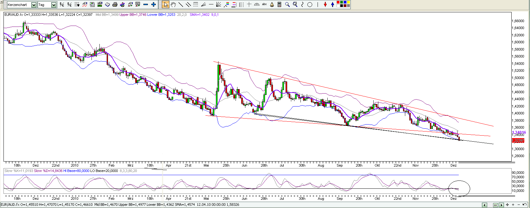This screenshot has height=208, width=530.
Task: Click the red wave indicator icon
Action: [x=85, y=4]
